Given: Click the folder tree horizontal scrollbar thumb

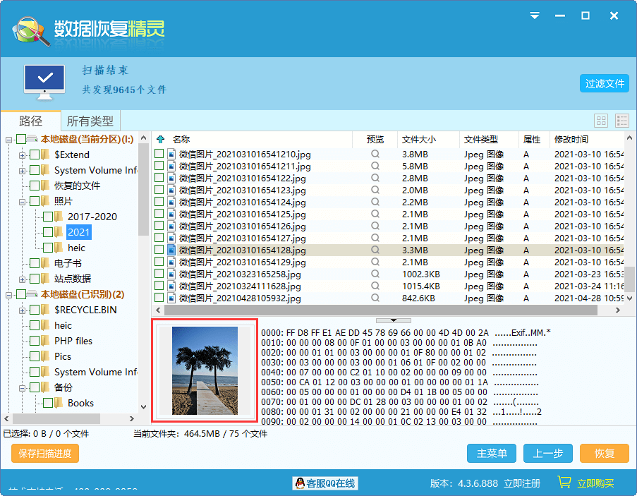Looking at the screenshot, I should (56, 418).
